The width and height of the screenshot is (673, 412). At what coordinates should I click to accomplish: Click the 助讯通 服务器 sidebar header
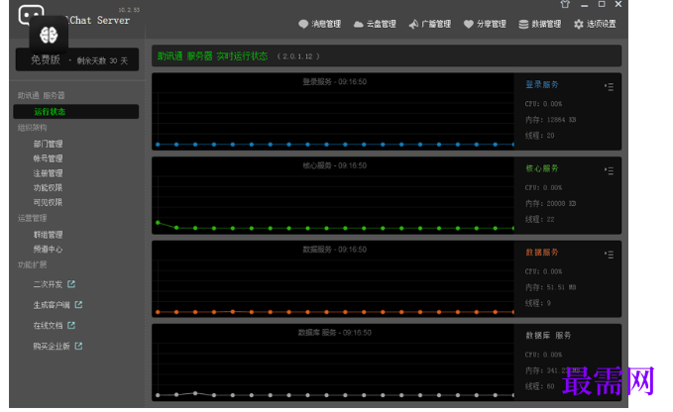(x=42, y=95)
